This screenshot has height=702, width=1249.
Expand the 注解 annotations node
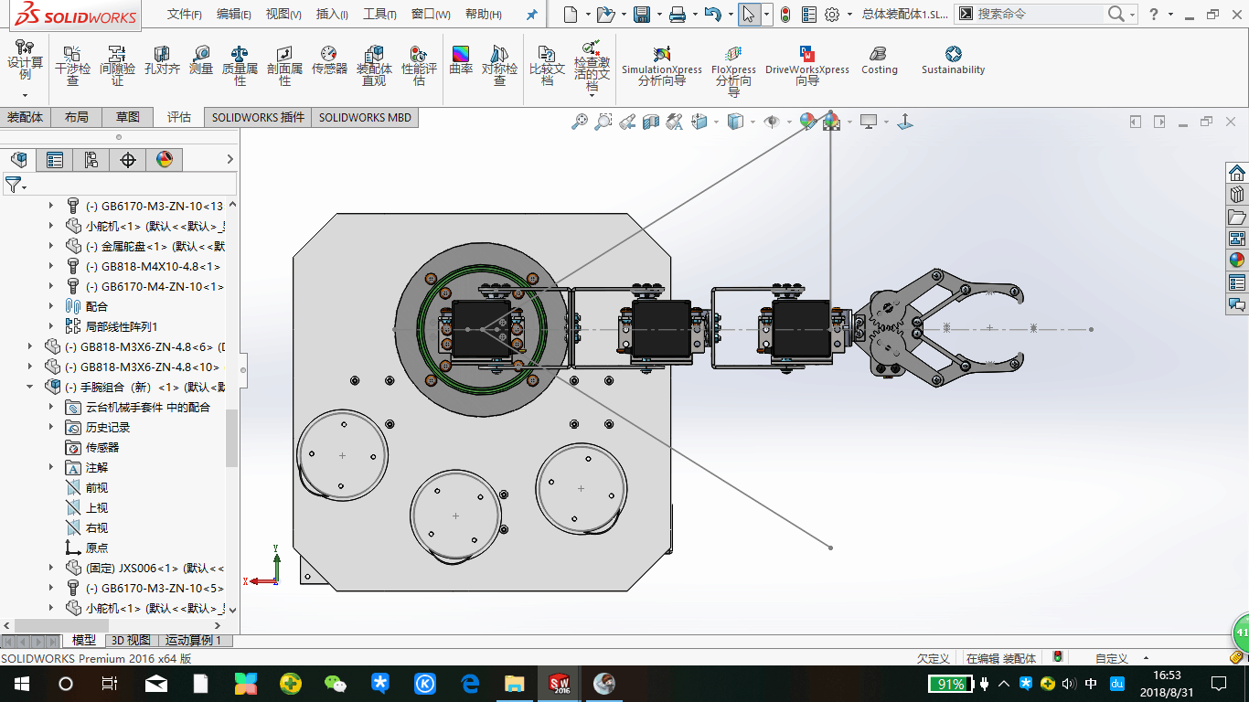(x=51, y=467)
